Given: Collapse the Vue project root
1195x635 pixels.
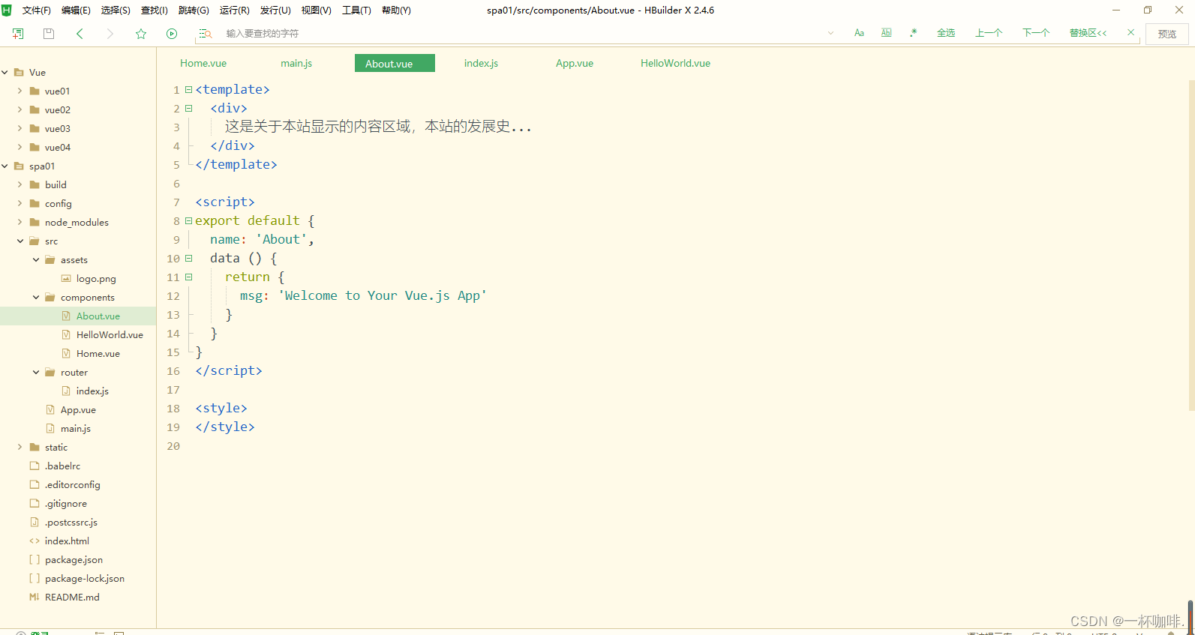Looking at the screenshot, I should [5, 72].
